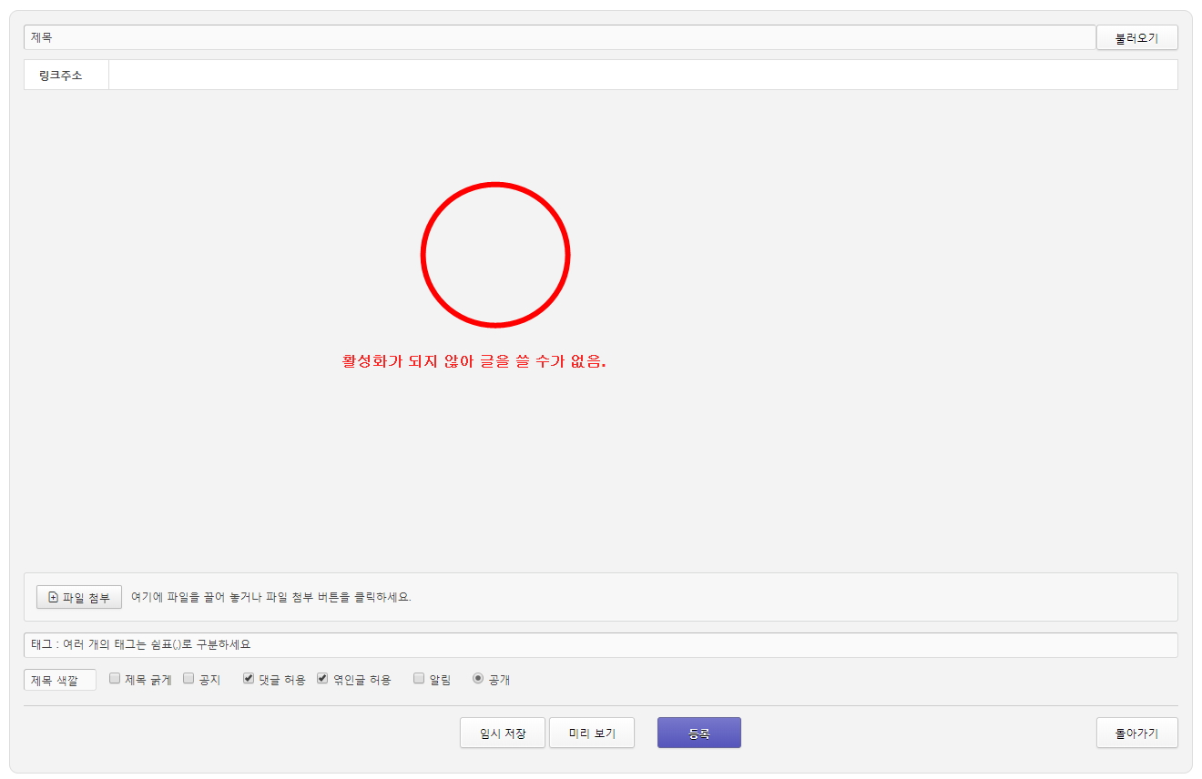Viewport: 1202px width, 779px height.
Task: Click the 태그 tag input field
Action: point(600,644)
